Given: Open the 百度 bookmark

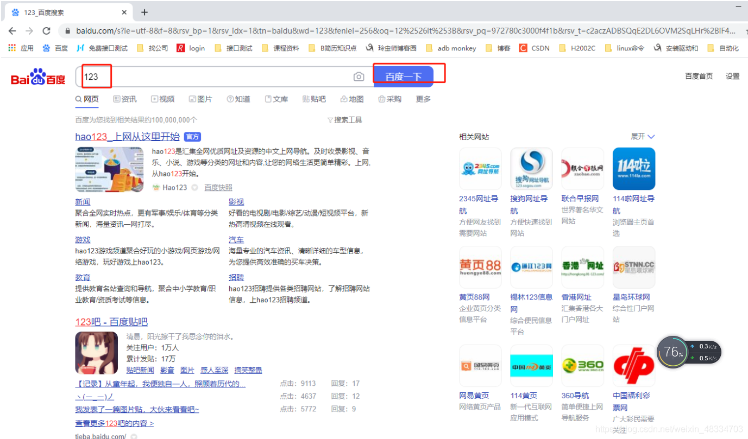Looking at the screenshot, I should (55, 48).
